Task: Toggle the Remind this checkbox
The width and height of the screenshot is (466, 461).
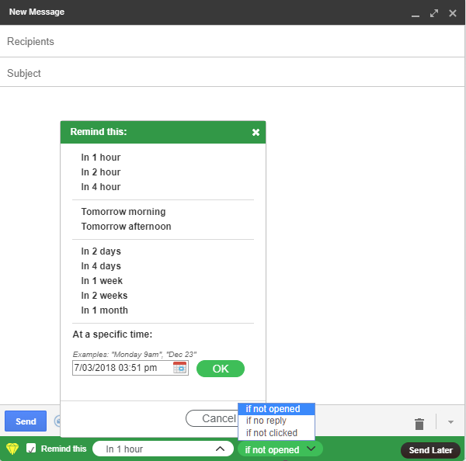Action: [31, 448]
